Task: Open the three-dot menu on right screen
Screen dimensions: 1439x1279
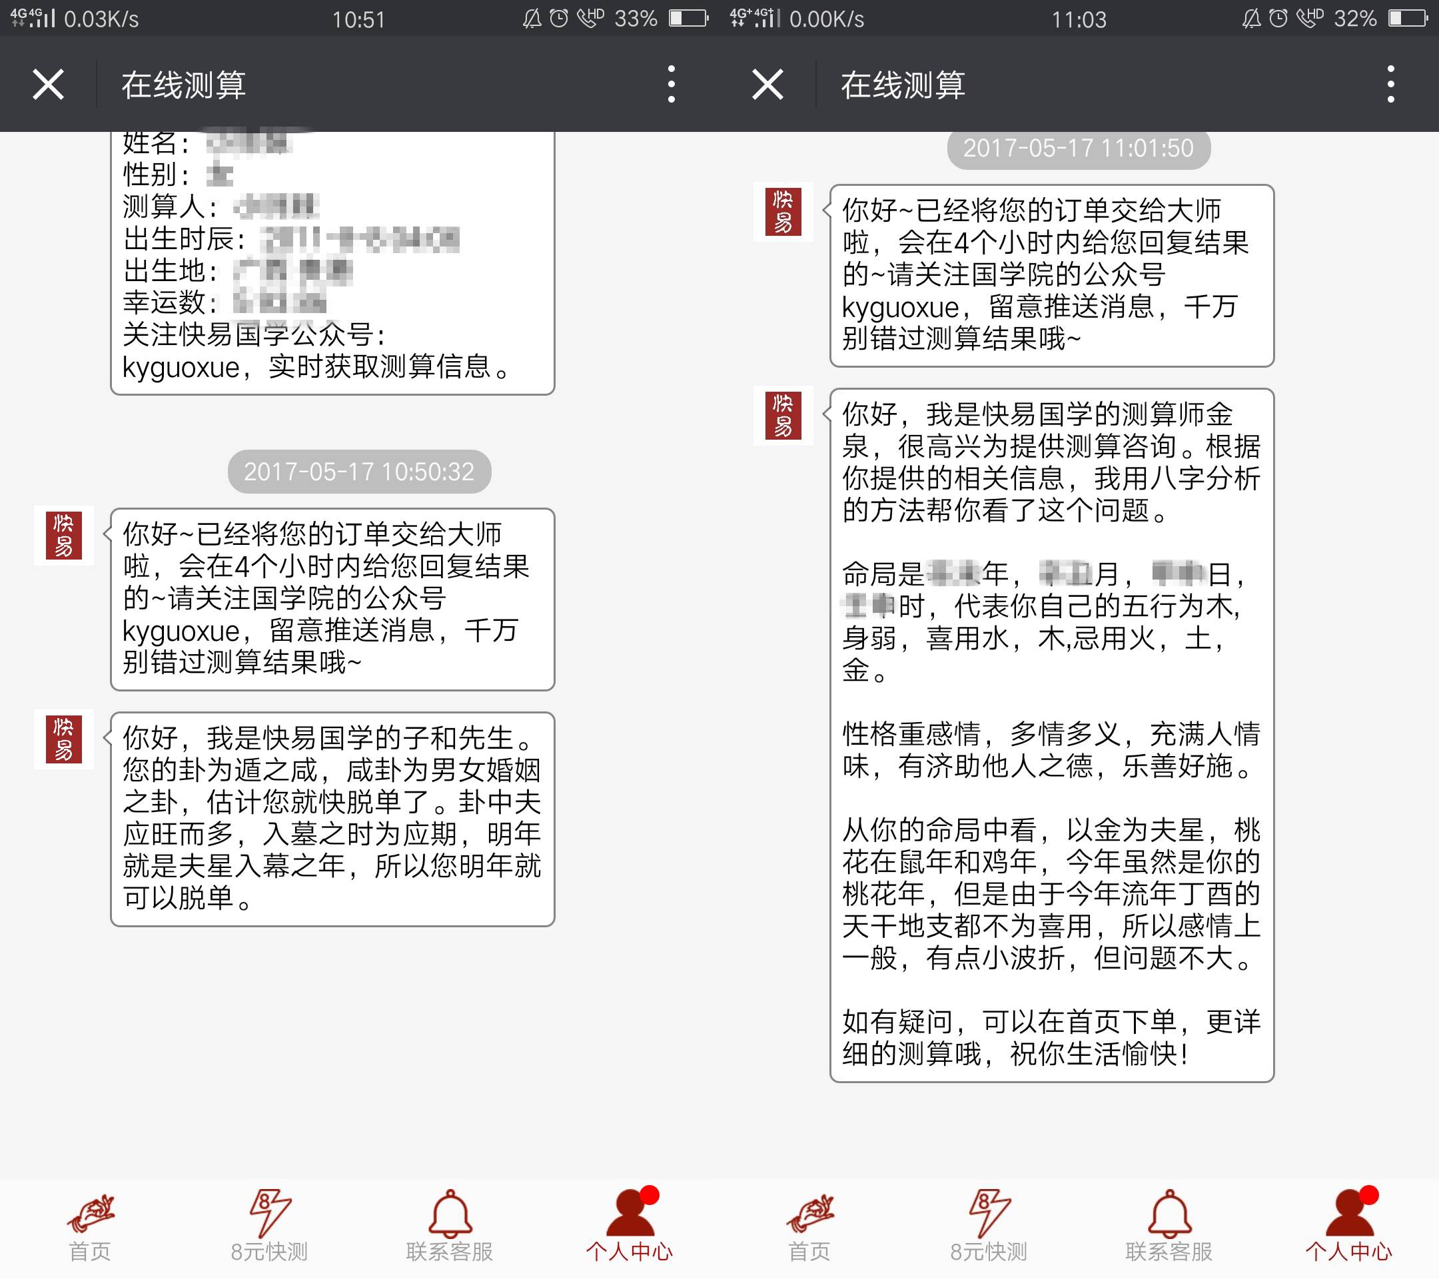Action: tap(1390, 85)
